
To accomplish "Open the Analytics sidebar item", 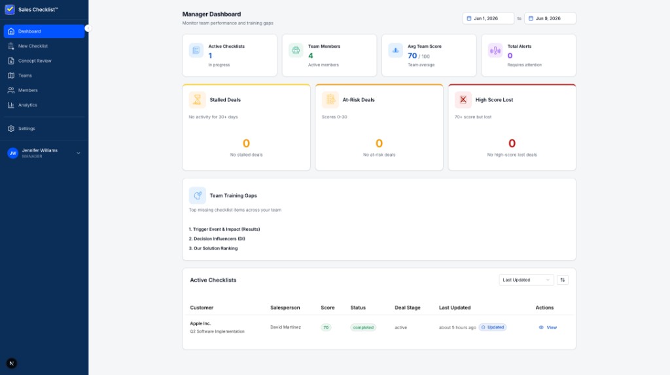I will click(x=44, y=105).
